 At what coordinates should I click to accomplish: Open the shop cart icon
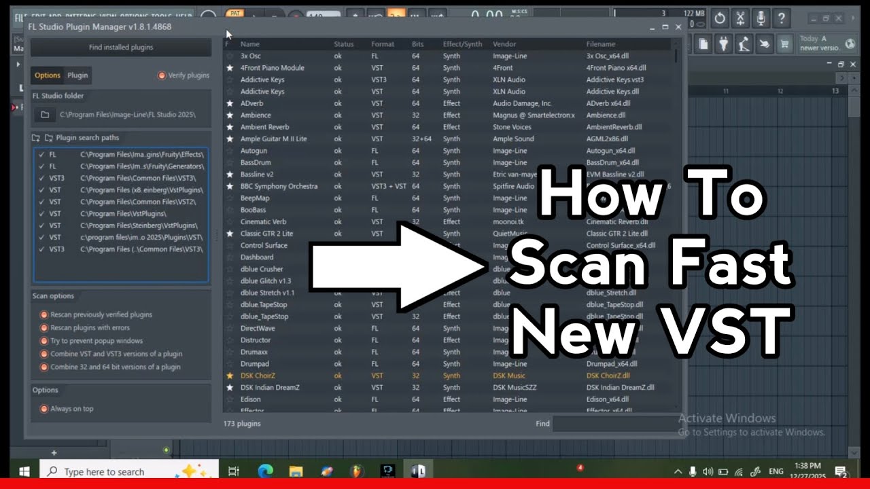click(x=786, y=44)
